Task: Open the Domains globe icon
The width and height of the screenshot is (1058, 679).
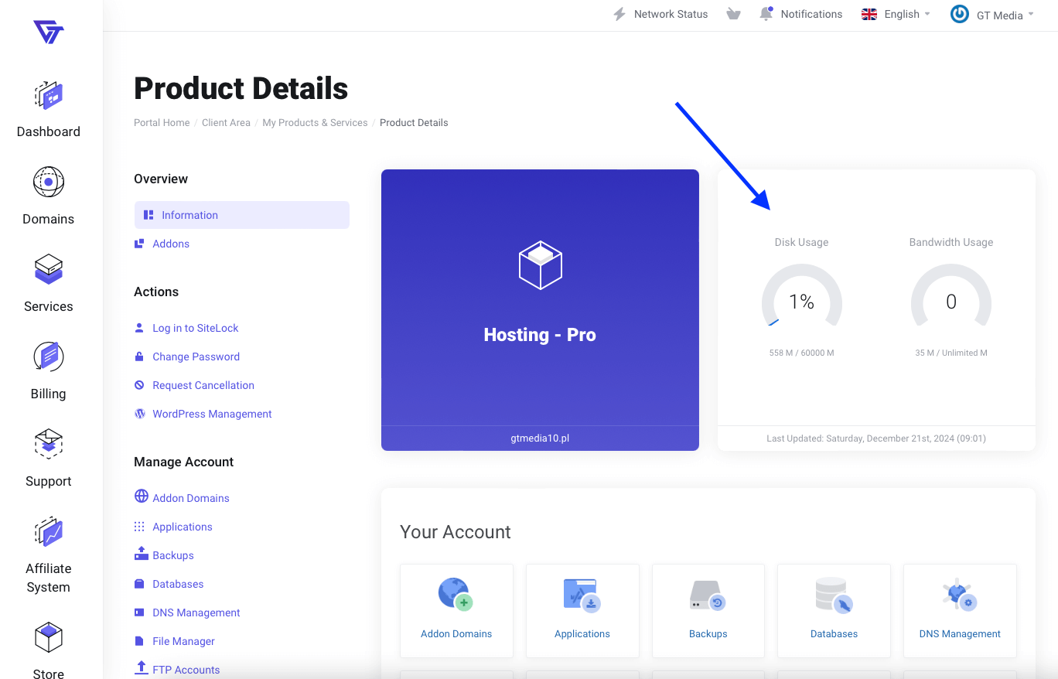Action: point(49,182)
